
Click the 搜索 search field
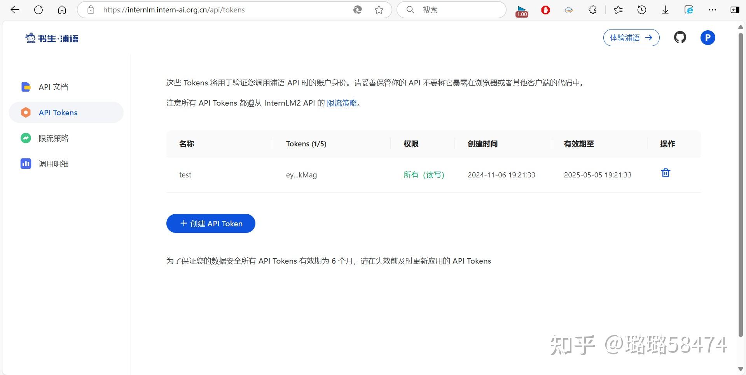pos(451,10)
